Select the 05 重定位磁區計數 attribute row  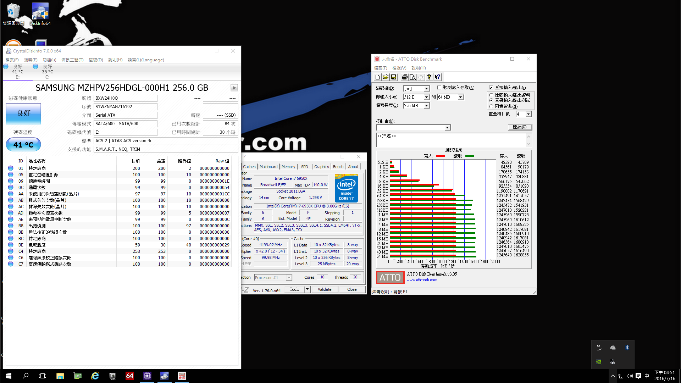tap(119, 175)
